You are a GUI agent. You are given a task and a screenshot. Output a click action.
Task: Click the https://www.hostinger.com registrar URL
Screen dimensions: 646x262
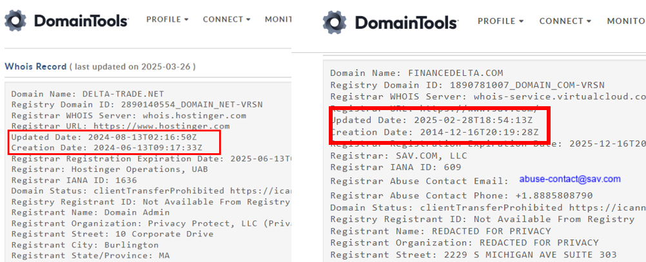click(x=161, y=126)
